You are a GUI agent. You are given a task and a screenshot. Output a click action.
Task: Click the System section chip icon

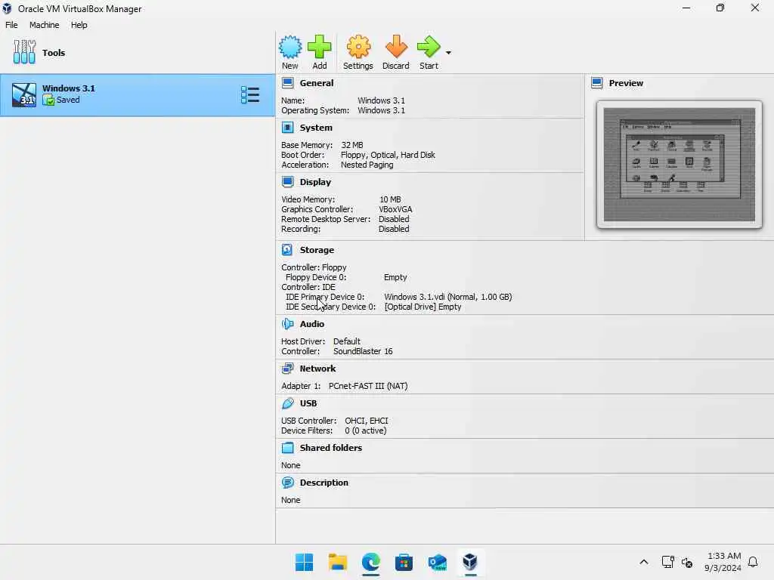pos(288,128)
